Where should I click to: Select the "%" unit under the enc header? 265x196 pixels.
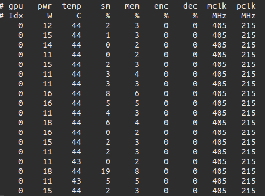pyautogui.click(x=166, y=16)
